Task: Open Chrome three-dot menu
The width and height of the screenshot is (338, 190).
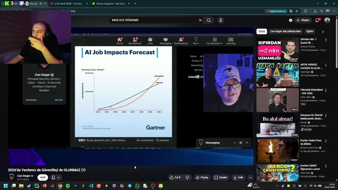Action: tap(334, 11)
